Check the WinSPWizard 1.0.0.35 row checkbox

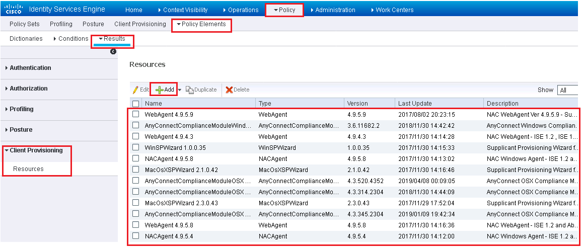[135, 147]
